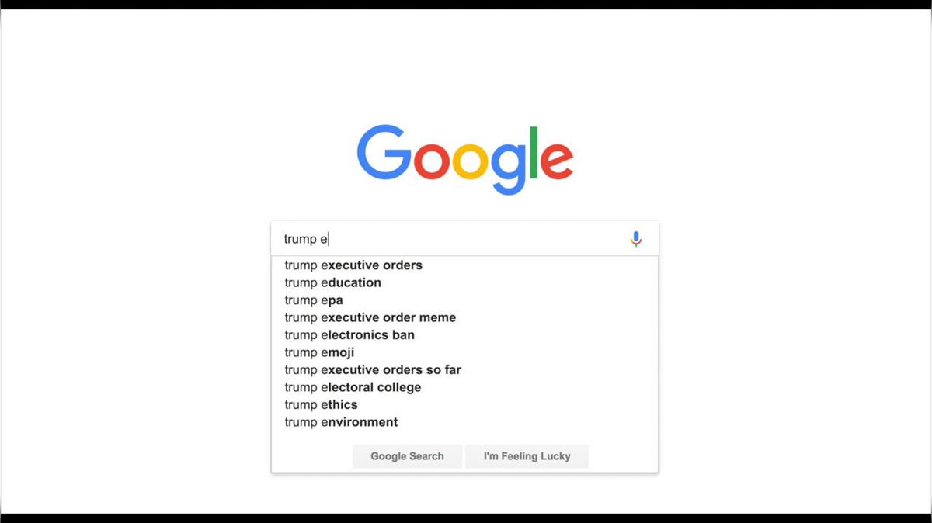Viewport: 932px width, 523px height.
Task: Select 'trump environment' suggestion
Action: point(464,422)
